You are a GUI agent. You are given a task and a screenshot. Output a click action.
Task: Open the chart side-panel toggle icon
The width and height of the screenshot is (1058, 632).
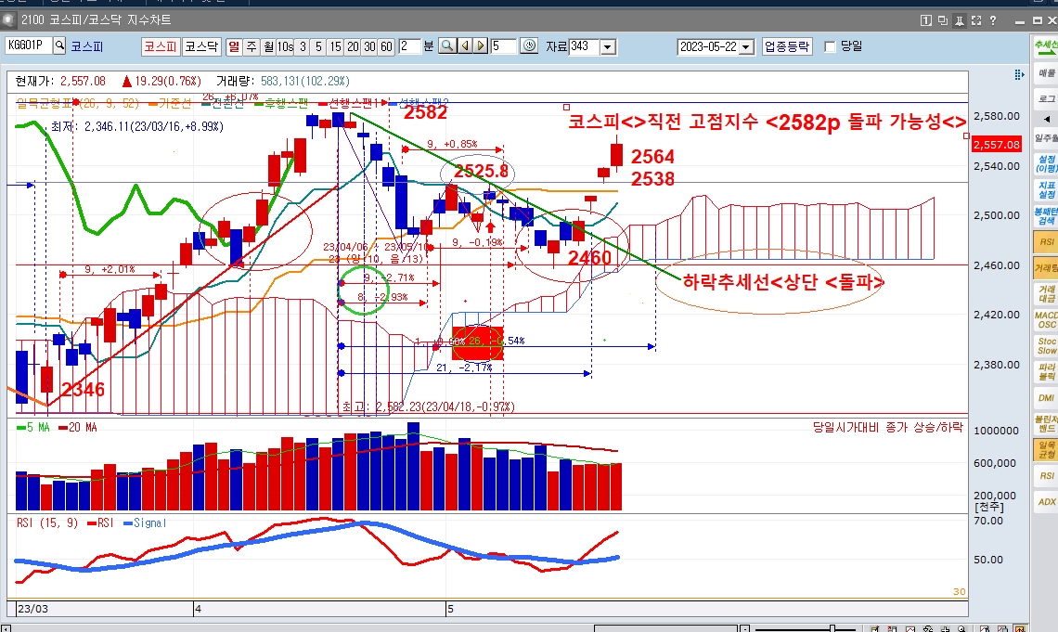coord(1019,75)
